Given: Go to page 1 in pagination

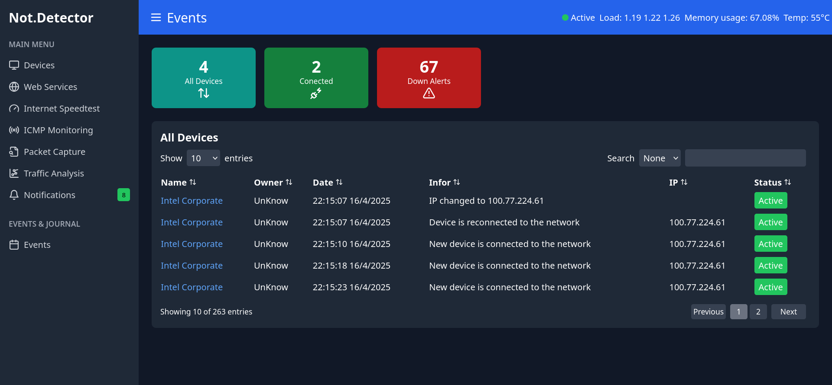Looking at the screenshot, I should click(x=738, y=311).
